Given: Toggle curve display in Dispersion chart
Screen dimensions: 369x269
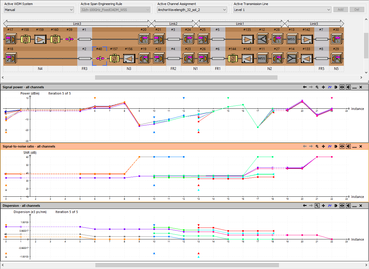Looking at the screenshot, I should (330, 206).
